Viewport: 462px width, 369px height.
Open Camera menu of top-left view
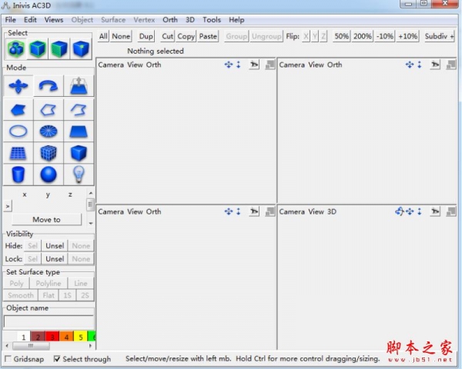(111, 65)
